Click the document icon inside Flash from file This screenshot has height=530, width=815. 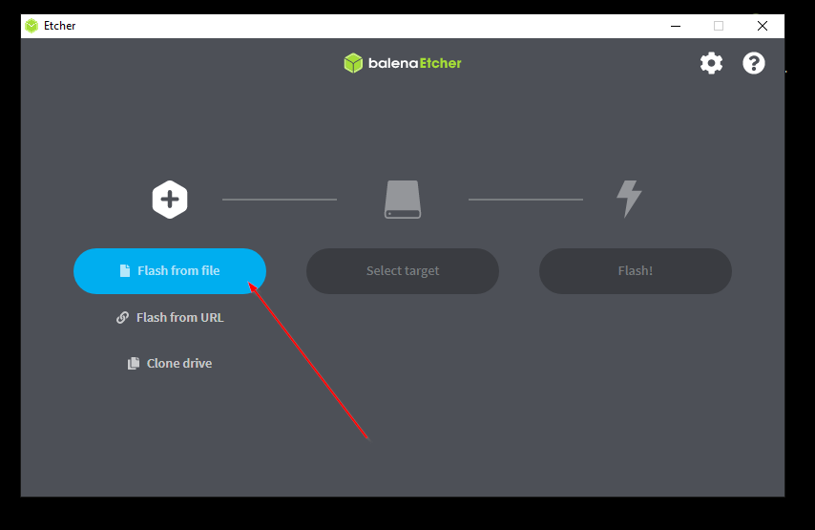pyautogui.click(x=125, y=270)
